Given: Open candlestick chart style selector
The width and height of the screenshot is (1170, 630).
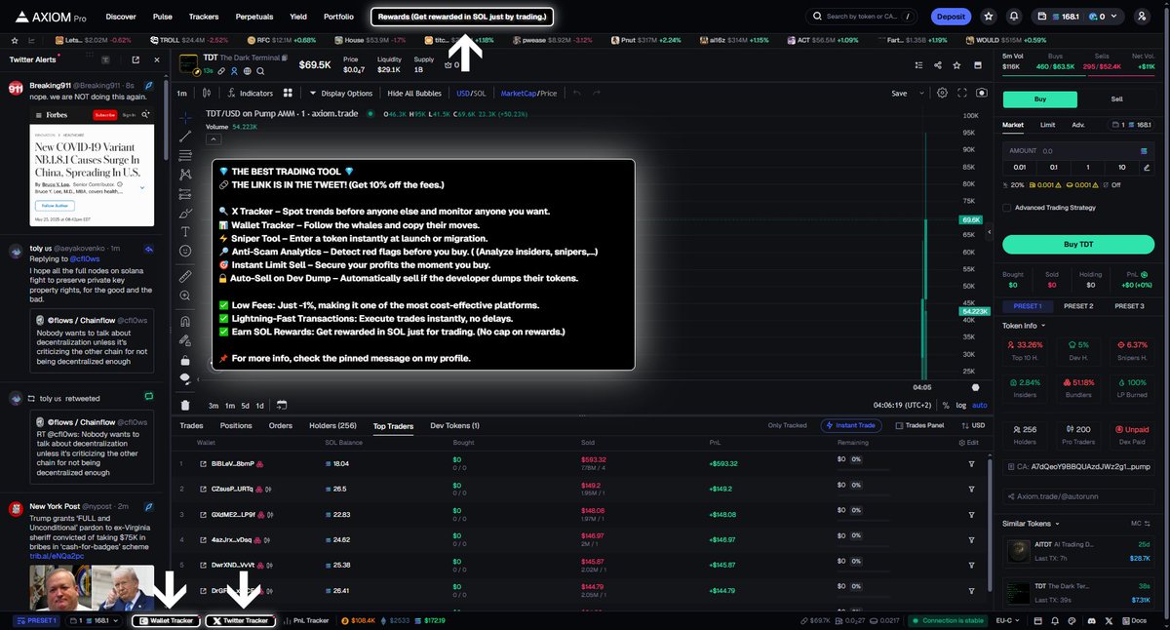Looking at the screenshot, I should [207, 93].
